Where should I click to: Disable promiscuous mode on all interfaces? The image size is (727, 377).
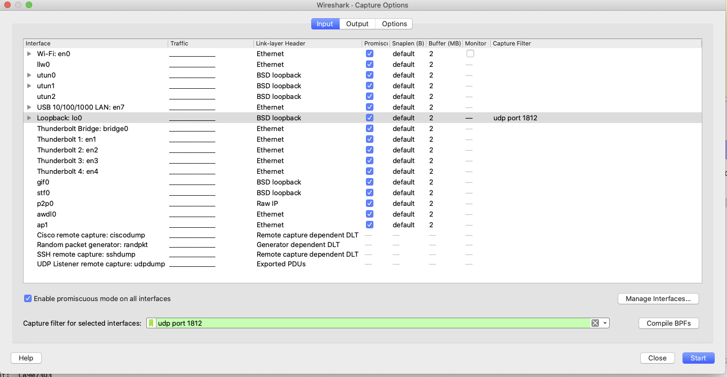pyautogui.click(x=28, y=298)
